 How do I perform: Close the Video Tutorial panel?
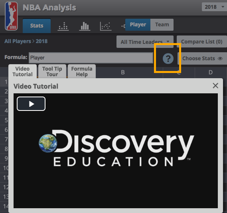[215, 86]
